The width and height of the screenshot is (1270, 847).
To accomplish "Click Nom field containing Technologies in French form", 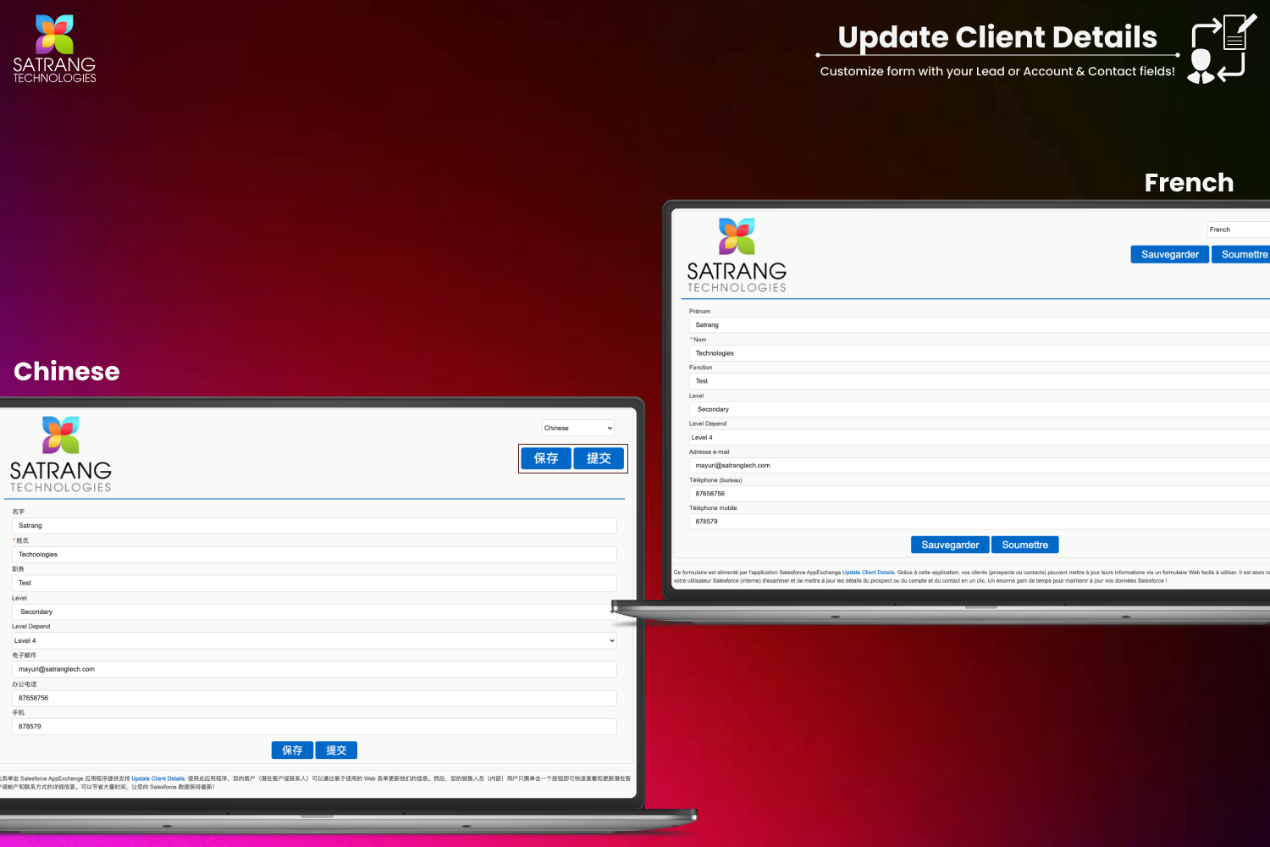I will [980, 353].
